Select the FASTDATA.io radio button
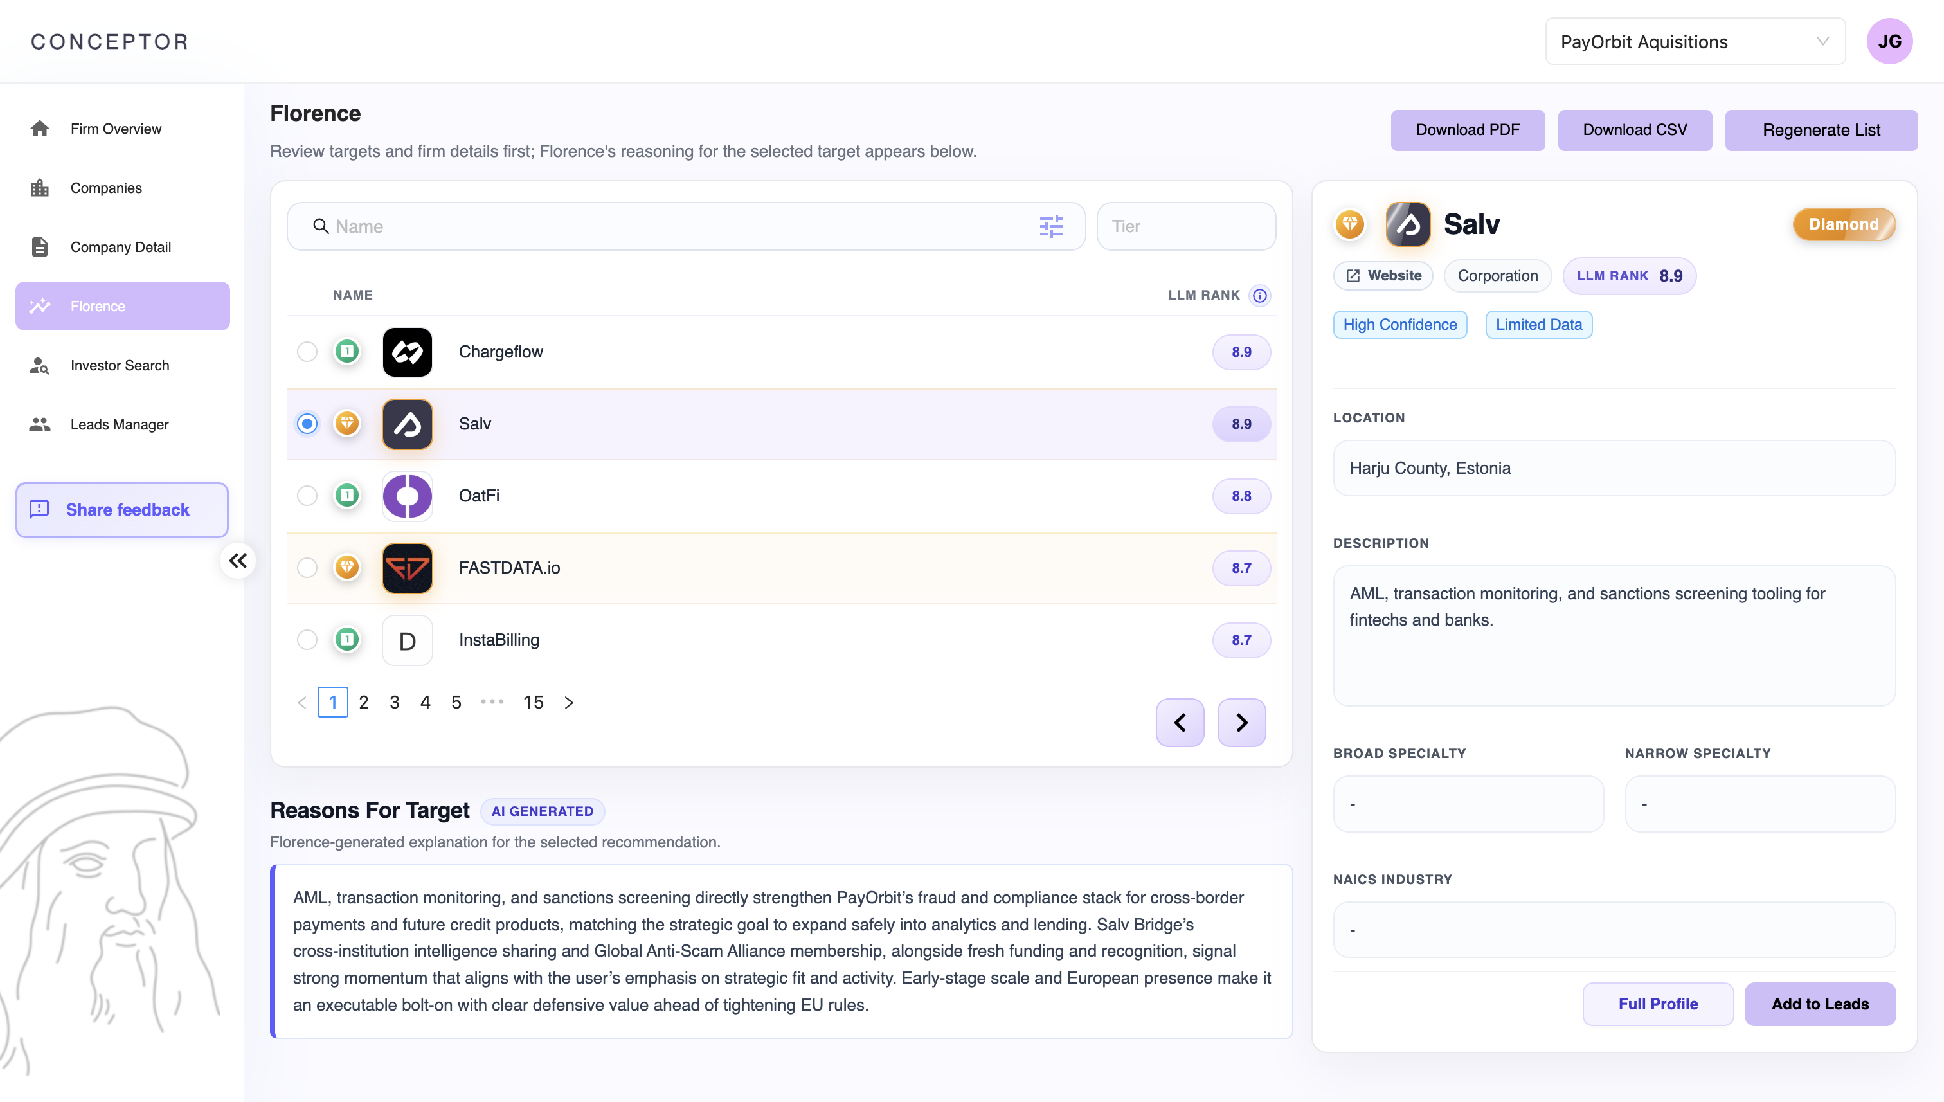The image size is (1944, 1102). [x=307, y=568]
